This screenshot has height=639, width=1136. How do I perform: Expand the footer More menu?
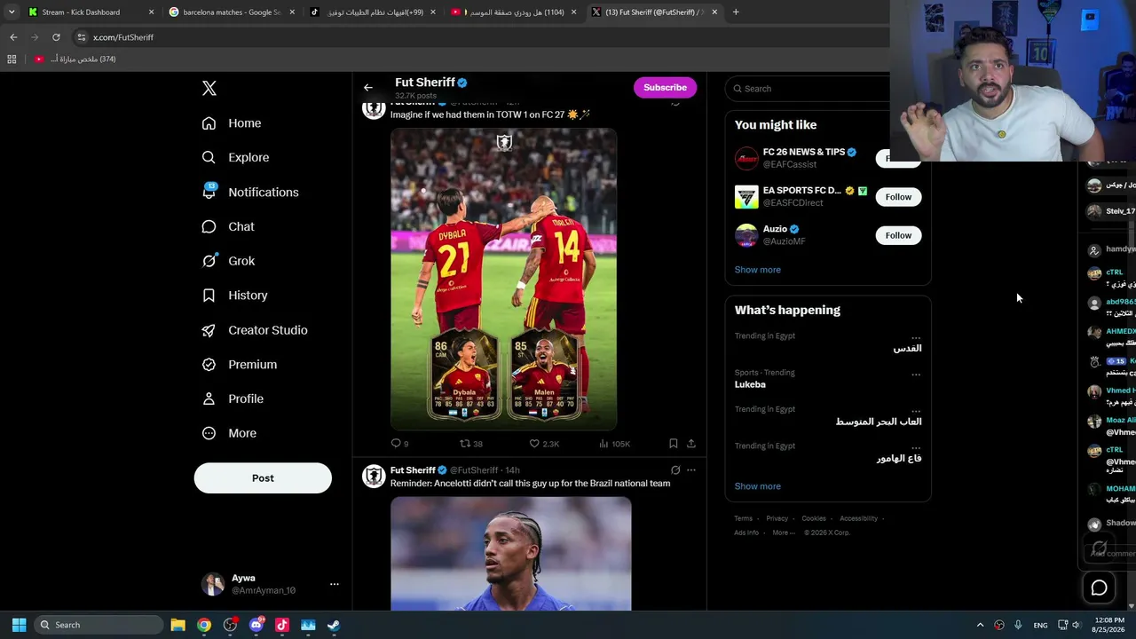tap(783, 532)
